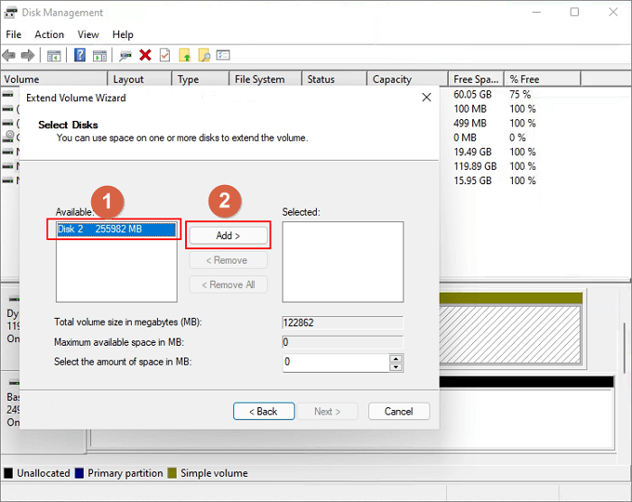Click the red X Delete toolbar icon
Viewport: 632px width, 502px height.
tap(144, 55)
